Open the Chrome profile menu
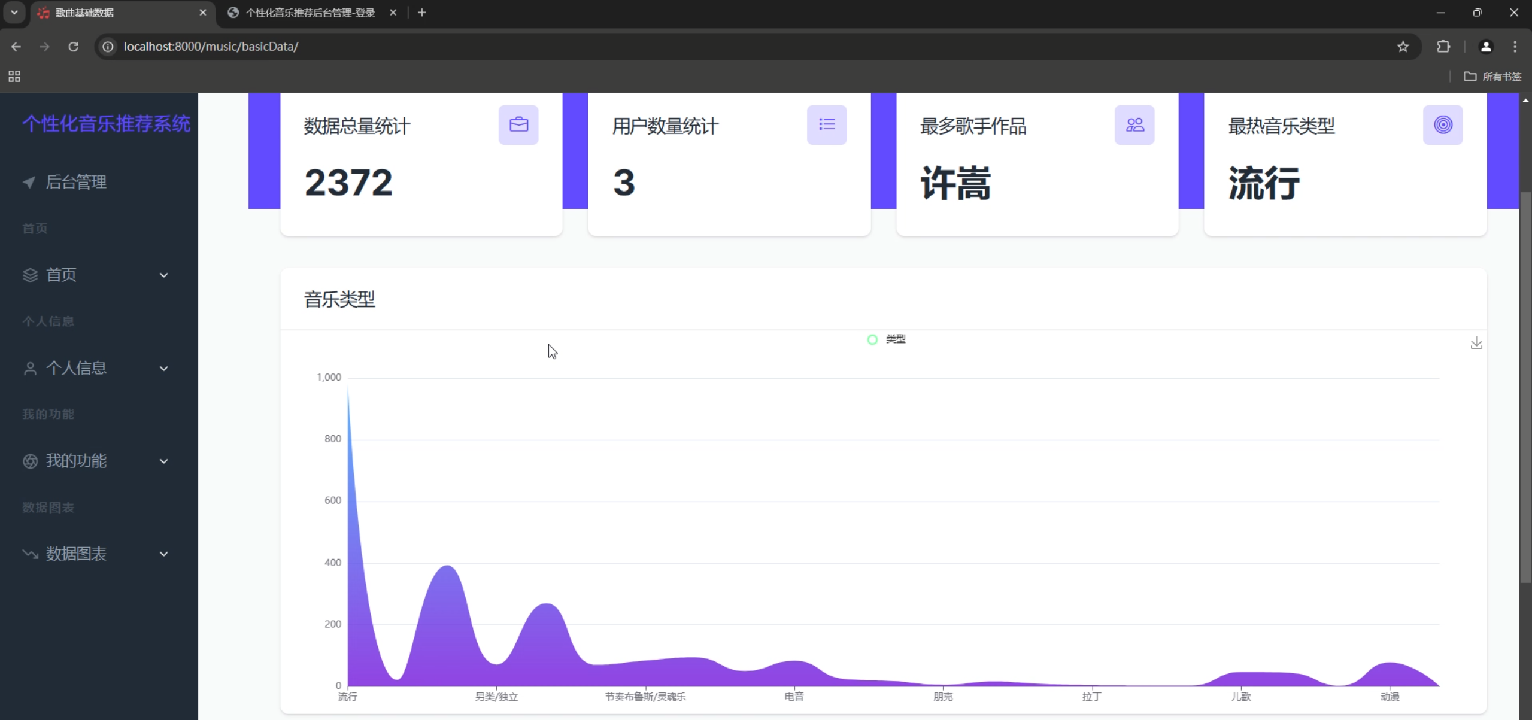Screen dimensions: 1532x720 [1486, 47]
